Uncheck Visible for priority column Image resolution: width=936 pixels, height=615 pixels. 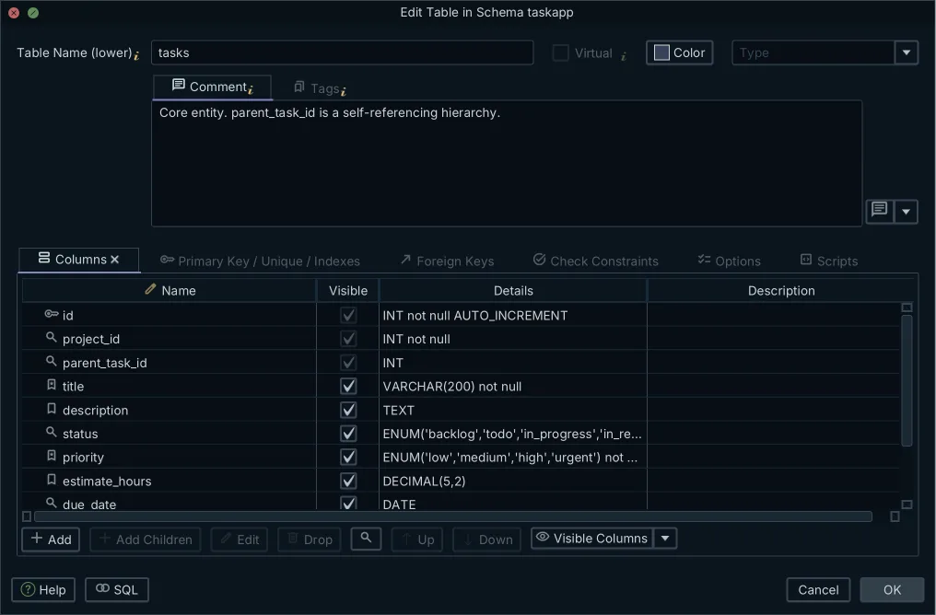(x=348, y=457)
